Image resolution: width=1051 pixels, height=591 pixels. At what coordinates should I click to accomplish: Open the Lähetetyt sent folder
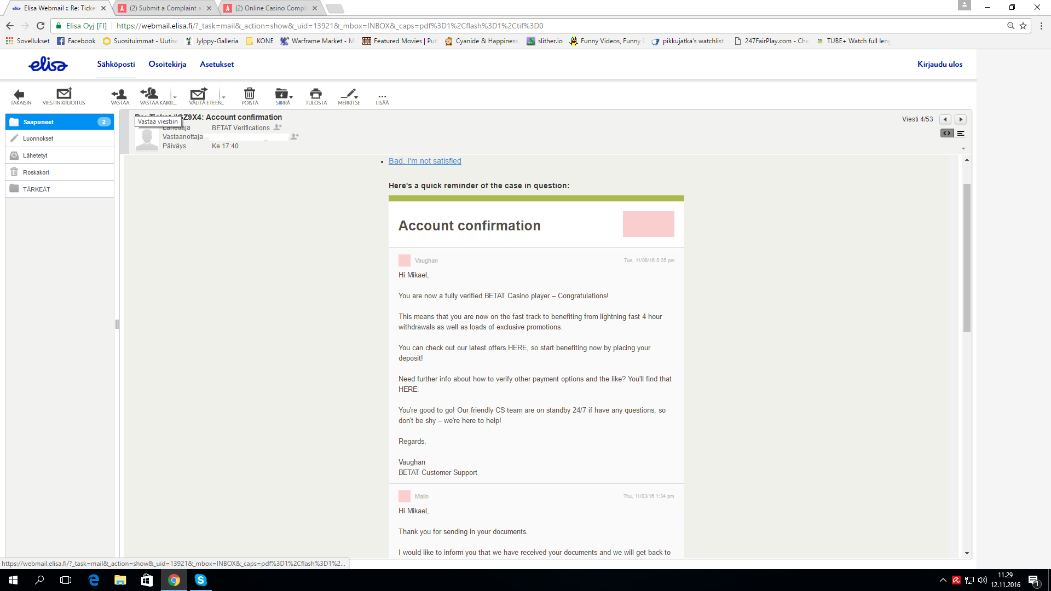[60, 155]
